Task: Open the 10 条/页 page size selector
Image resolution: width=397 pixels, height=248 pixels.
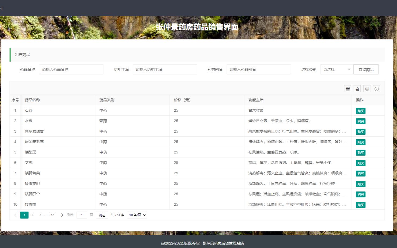Action: [x=137, y=215]
